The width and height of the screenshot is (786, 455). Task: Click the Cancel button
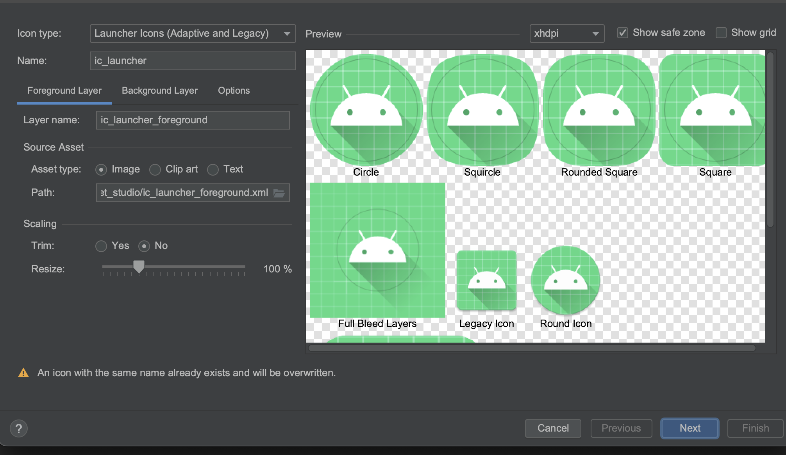(x=553, y=428)
